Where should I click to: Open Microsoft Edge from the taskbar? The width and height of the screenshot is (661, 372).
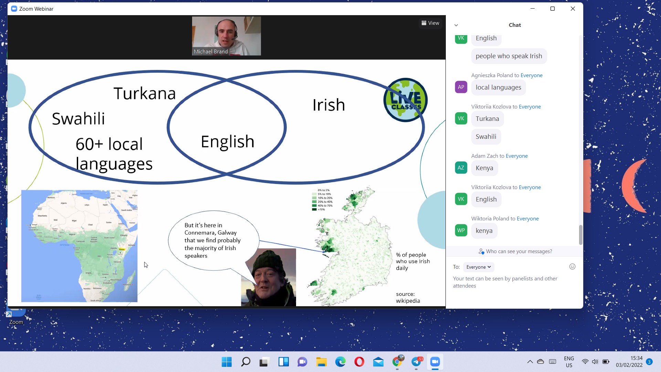(x=340, y=362)
